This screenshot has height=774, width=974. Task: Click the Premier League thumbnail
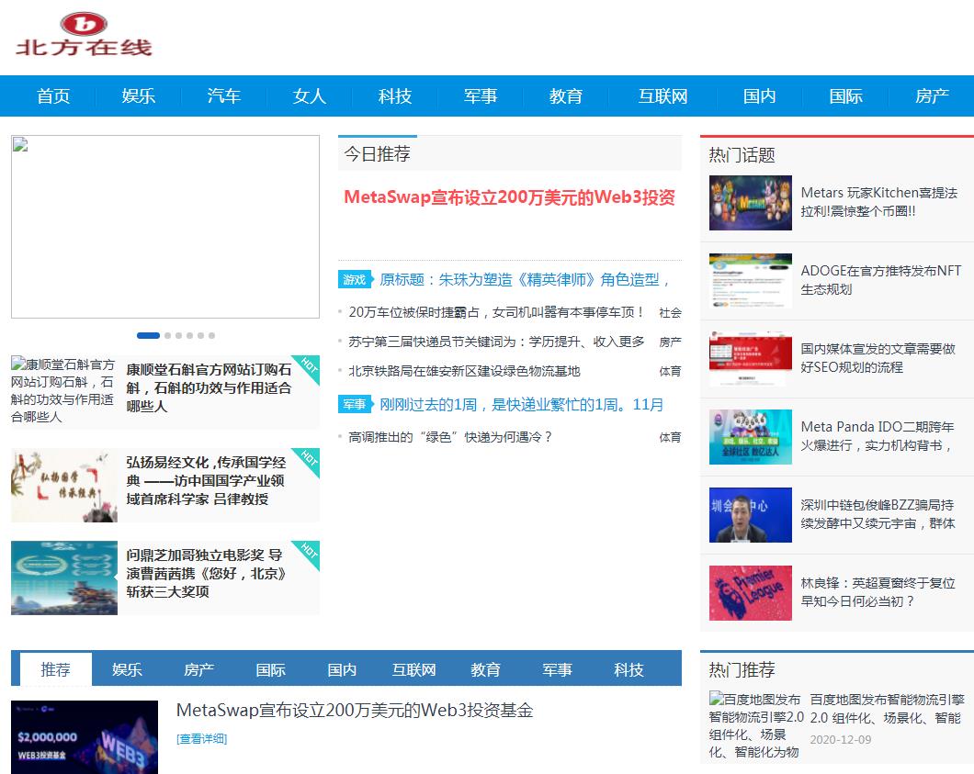click(751, 593)
